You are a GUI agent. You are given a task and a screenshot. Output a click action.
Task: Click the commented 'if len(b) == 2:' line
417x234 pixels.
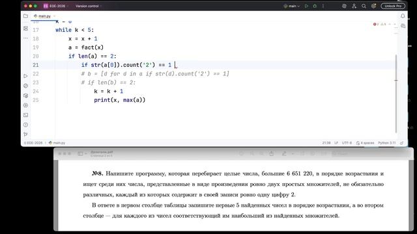point(109,83)
